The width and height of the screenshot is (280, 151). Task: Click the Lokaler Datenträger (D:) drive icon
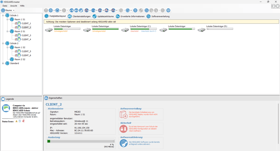click(x=202, y=30)
